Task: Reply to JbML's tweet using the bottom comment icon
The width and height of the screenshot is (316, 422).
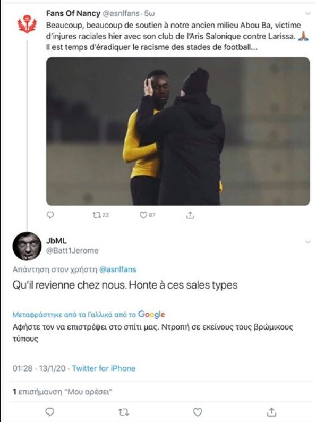Action: [x=50, y=412]
